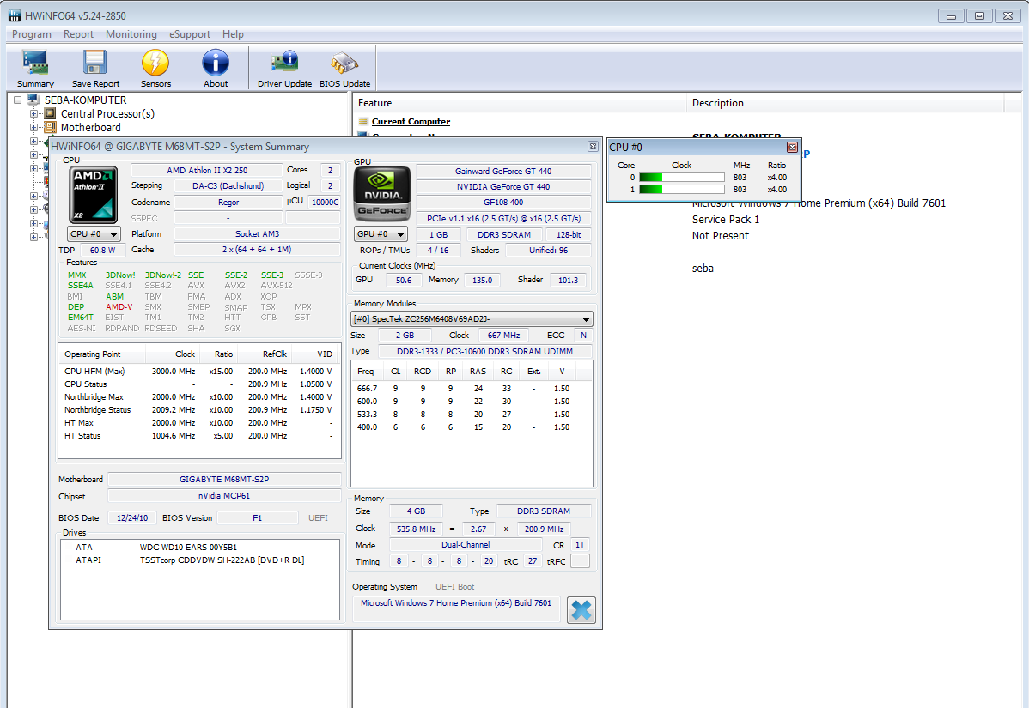Select Central Processor(s) tree item
This screenshot has height=708, width=1029.
click(107, 114)
